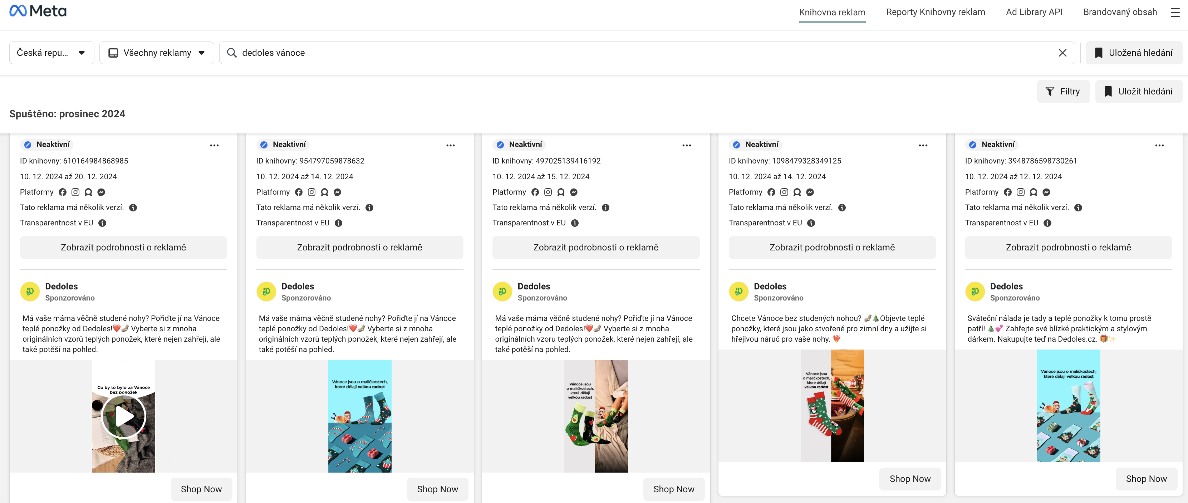Image resolution: width=1188 pixels, height=503 pixels.
Task: Open Reporty Knihovny reklam tab
Action: click(935, 12)
